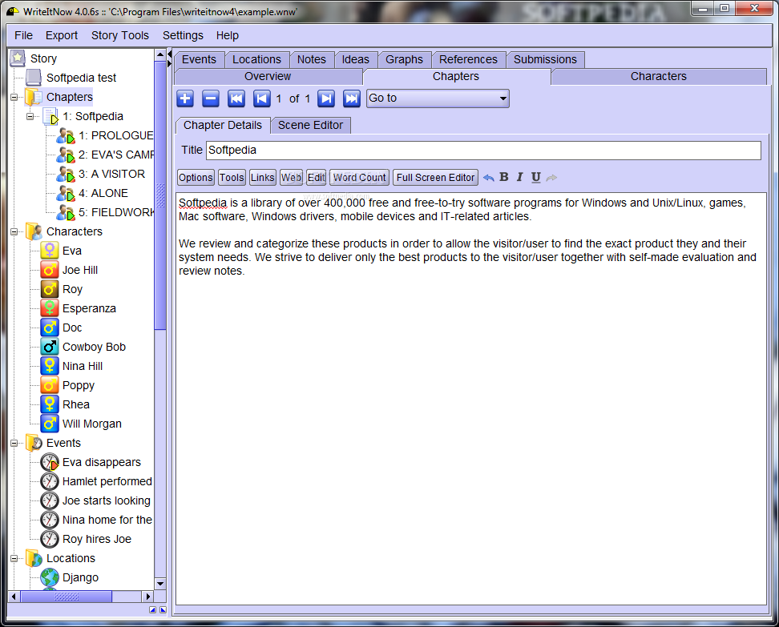Open the Full Screen Editor
779x627 pixels.
tap(435, 178)
